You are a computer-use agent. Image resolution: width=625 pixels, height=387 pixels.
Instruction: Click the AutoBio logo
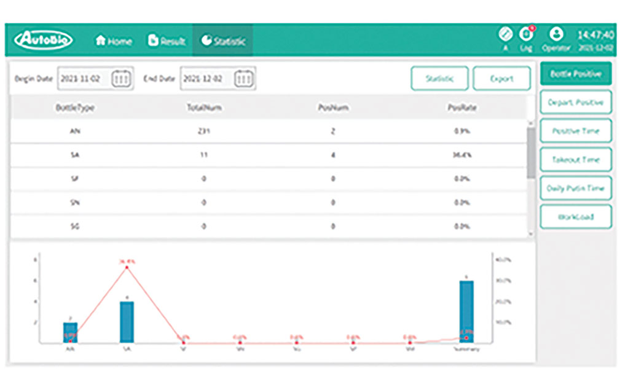43,40
